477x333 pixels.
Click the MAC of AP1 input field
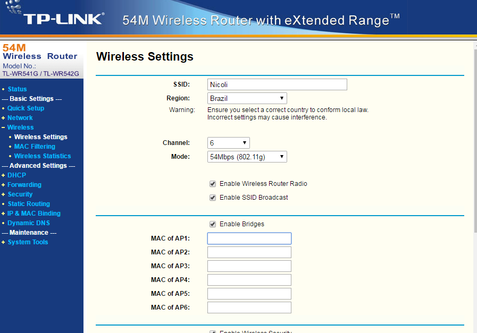(249, 238)
